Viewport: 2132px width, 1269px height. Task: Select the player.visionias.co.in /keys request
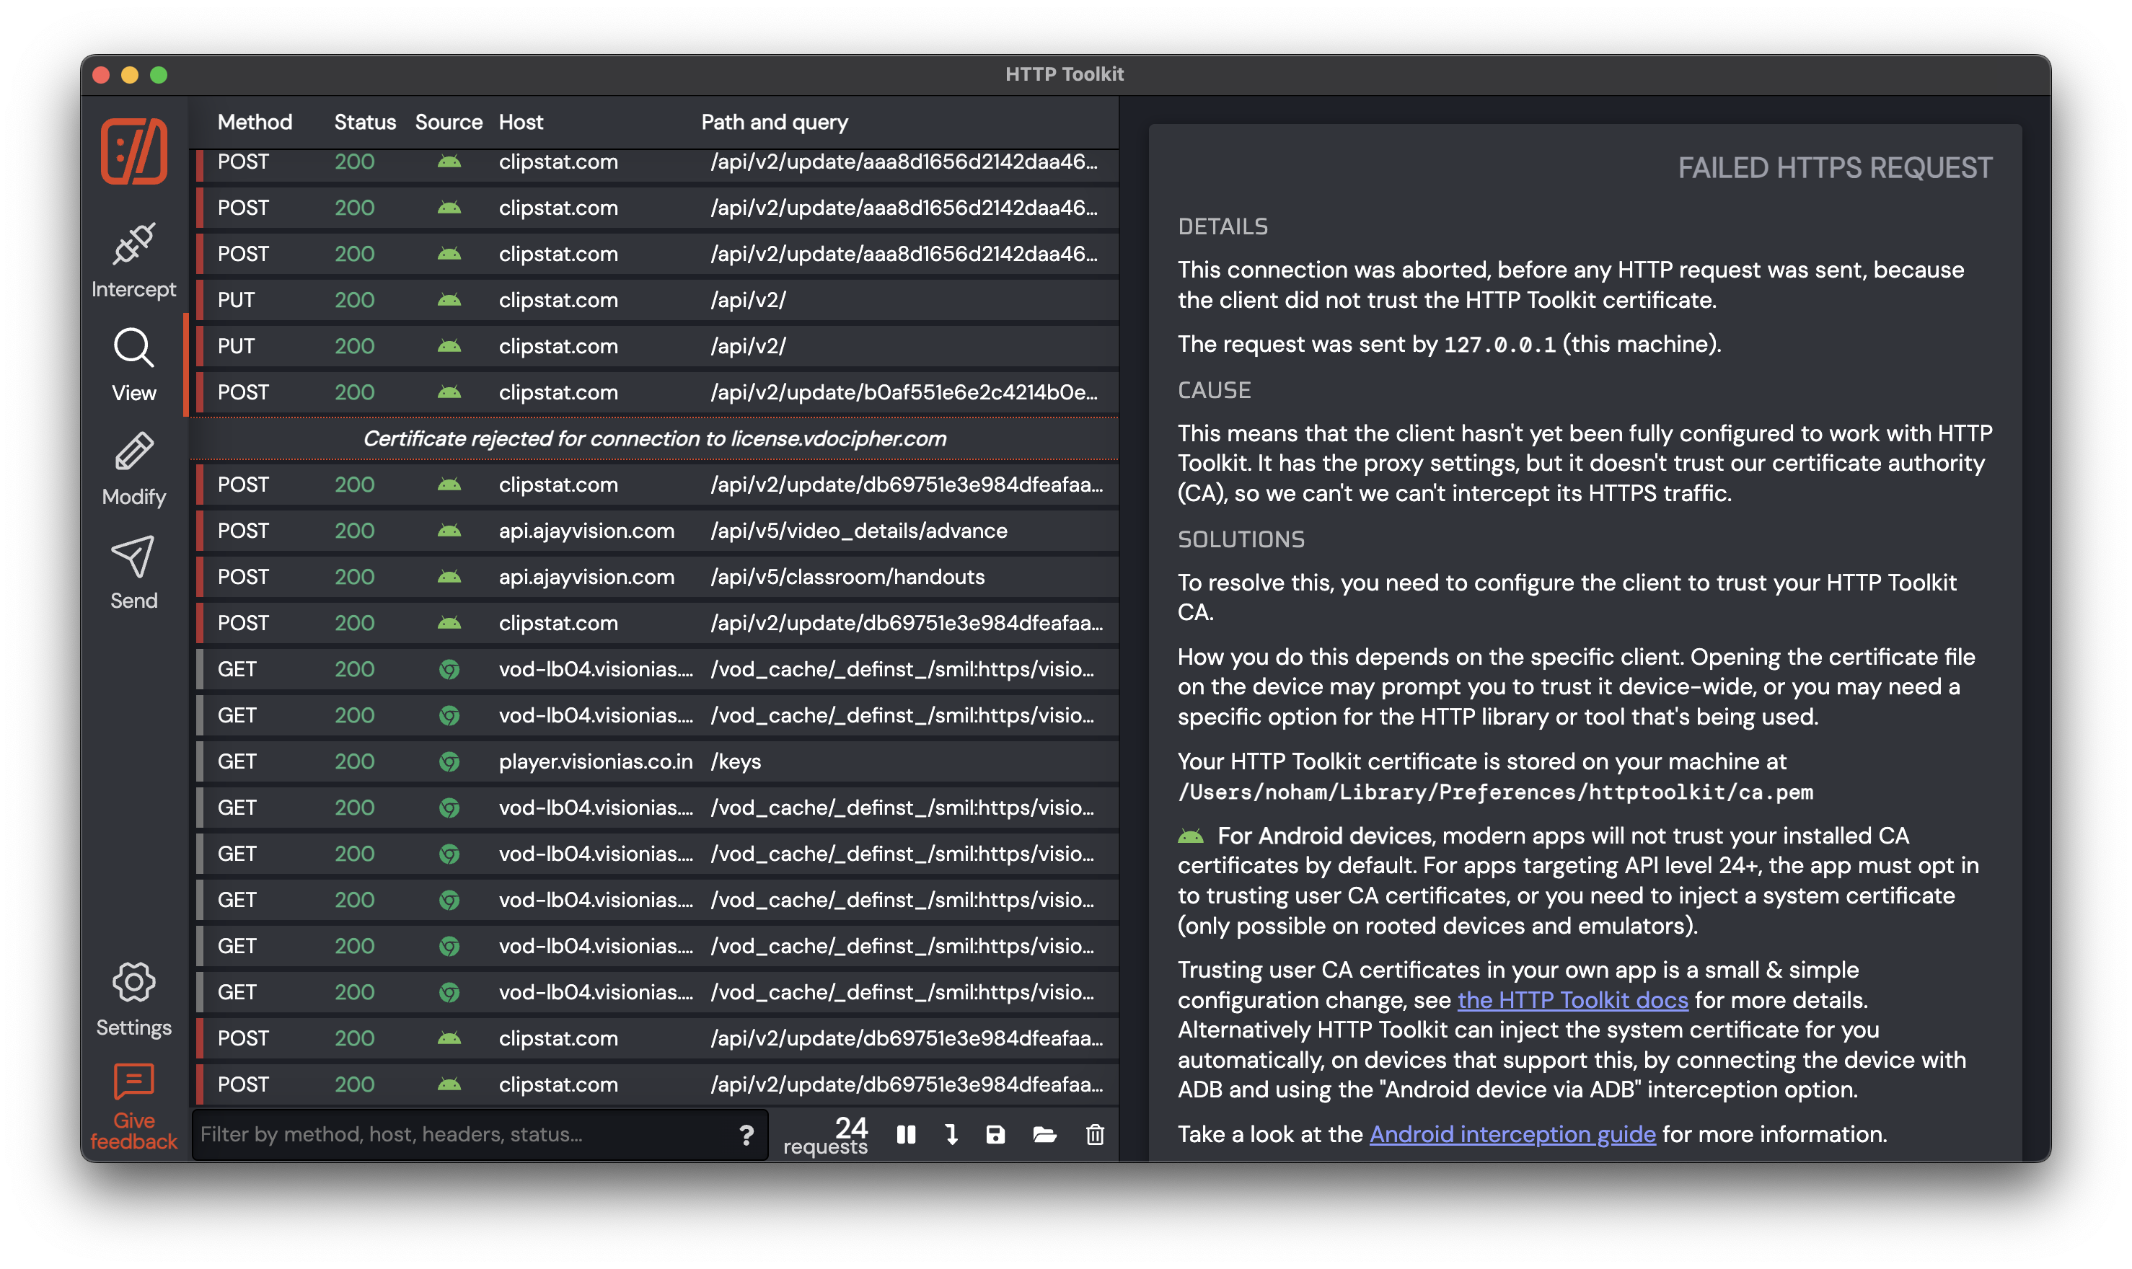(655, 762)
